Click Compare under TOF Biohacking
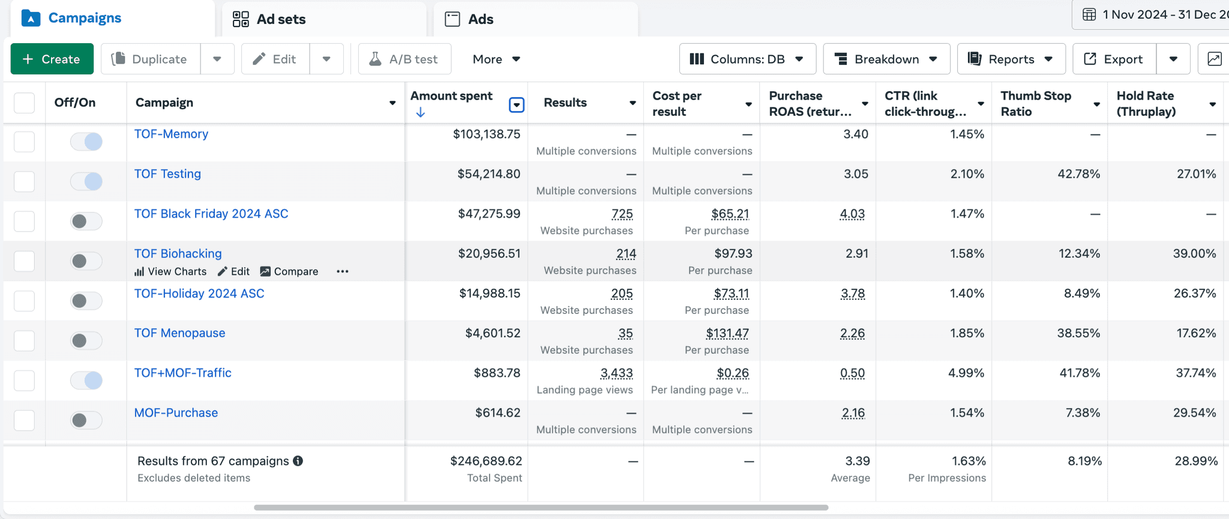 click(289, 272)
